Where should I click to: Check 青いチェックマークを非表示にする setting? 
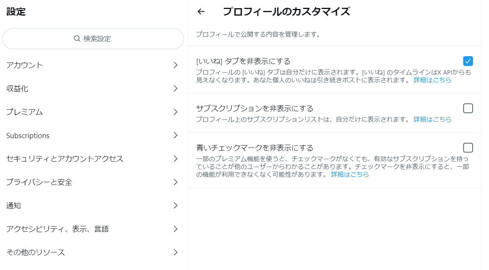click(468, 147)
